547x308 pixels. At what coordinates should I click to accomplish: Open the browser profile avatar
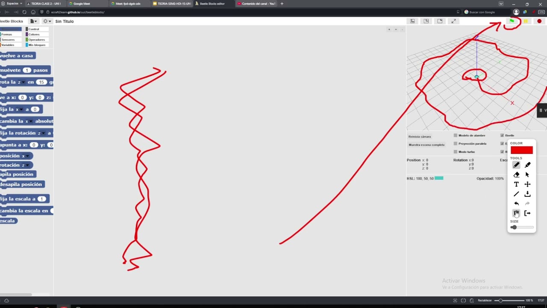point(516,12)
